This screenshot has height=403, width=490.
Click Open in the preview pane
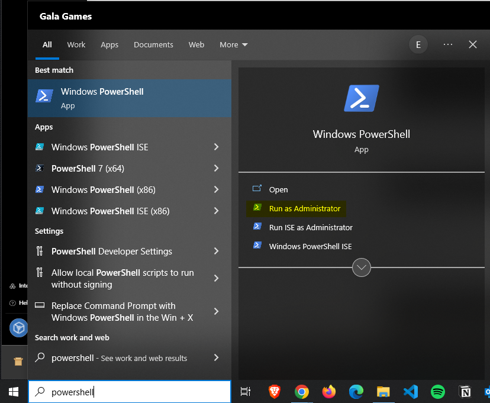[279, 189]
